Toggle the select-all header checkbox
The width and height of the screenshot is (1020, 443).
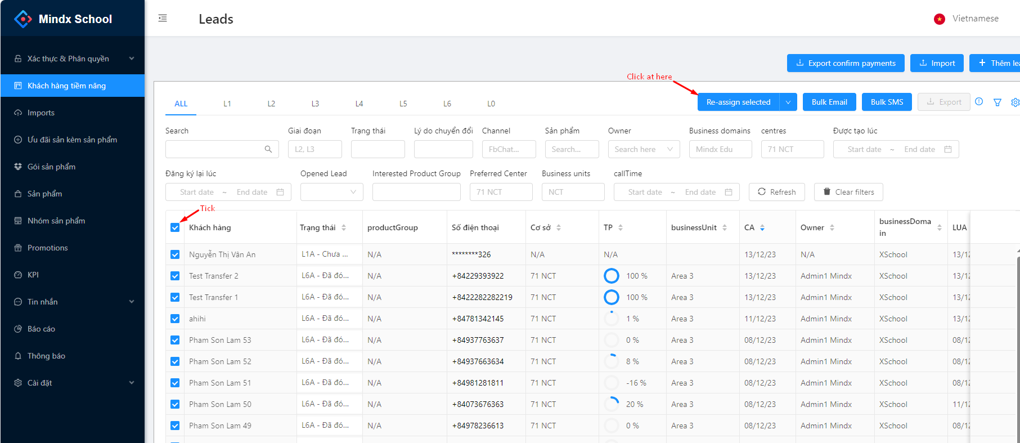(x=175, y=227)
